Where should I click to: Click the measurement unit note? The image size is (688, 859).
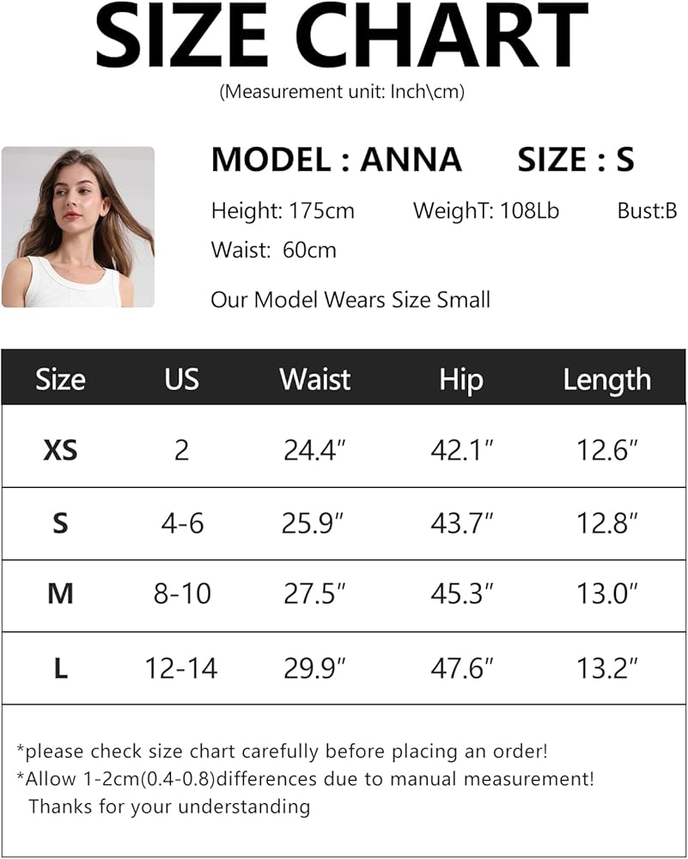pos(342,92)
